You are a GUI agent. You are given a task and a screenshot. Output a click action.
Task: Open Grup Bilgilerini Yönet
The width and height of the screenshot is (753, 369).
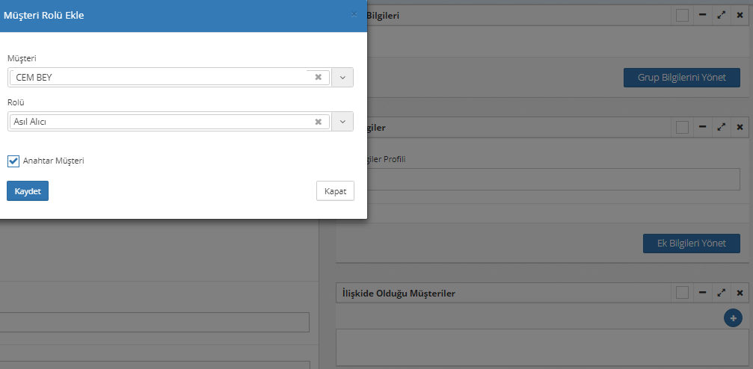click(x=681, y=78)
